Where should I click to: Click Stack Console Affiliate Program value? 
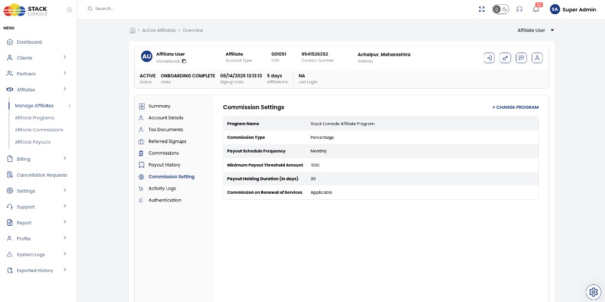pyautogui.click(x=342, y=124)
